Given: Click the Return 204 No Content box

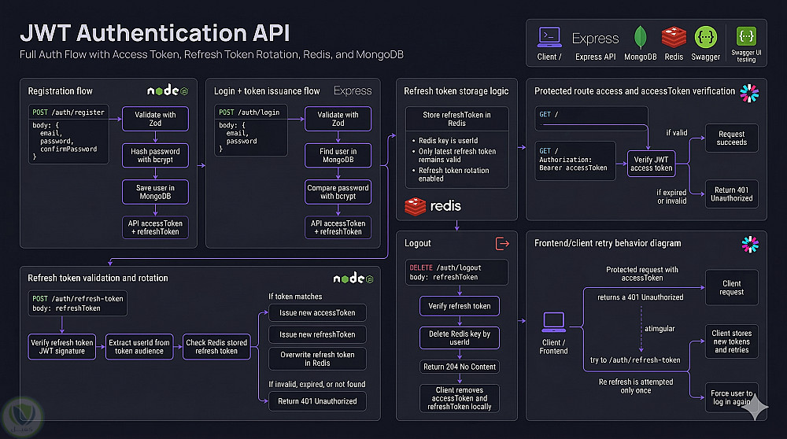Looking at the screenshot, I should pyautogui.click(x=460, y=367).
